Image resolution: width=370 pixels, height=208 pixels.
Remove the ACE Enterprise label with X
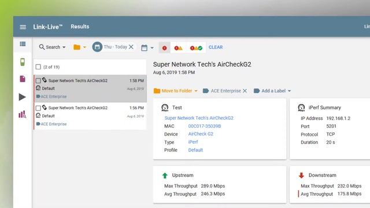click(x=245, y=91)
